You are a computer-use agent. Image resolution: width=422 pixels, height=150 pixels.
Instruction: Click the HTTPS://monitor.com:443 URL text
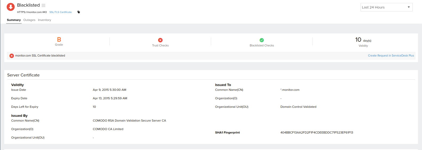click(32, 12)
